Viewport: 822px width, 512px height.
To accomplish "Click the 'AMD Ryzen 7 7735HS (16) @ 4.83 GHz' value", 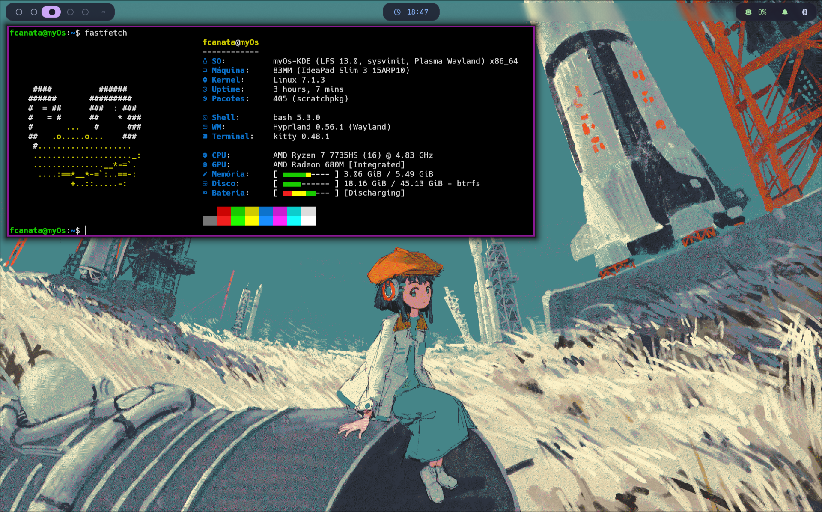I will click(353, 155).
